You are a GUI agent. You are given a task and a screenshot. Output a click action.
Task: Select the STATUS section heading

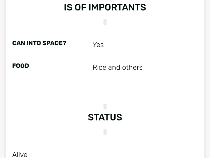[x=105, y=117]
